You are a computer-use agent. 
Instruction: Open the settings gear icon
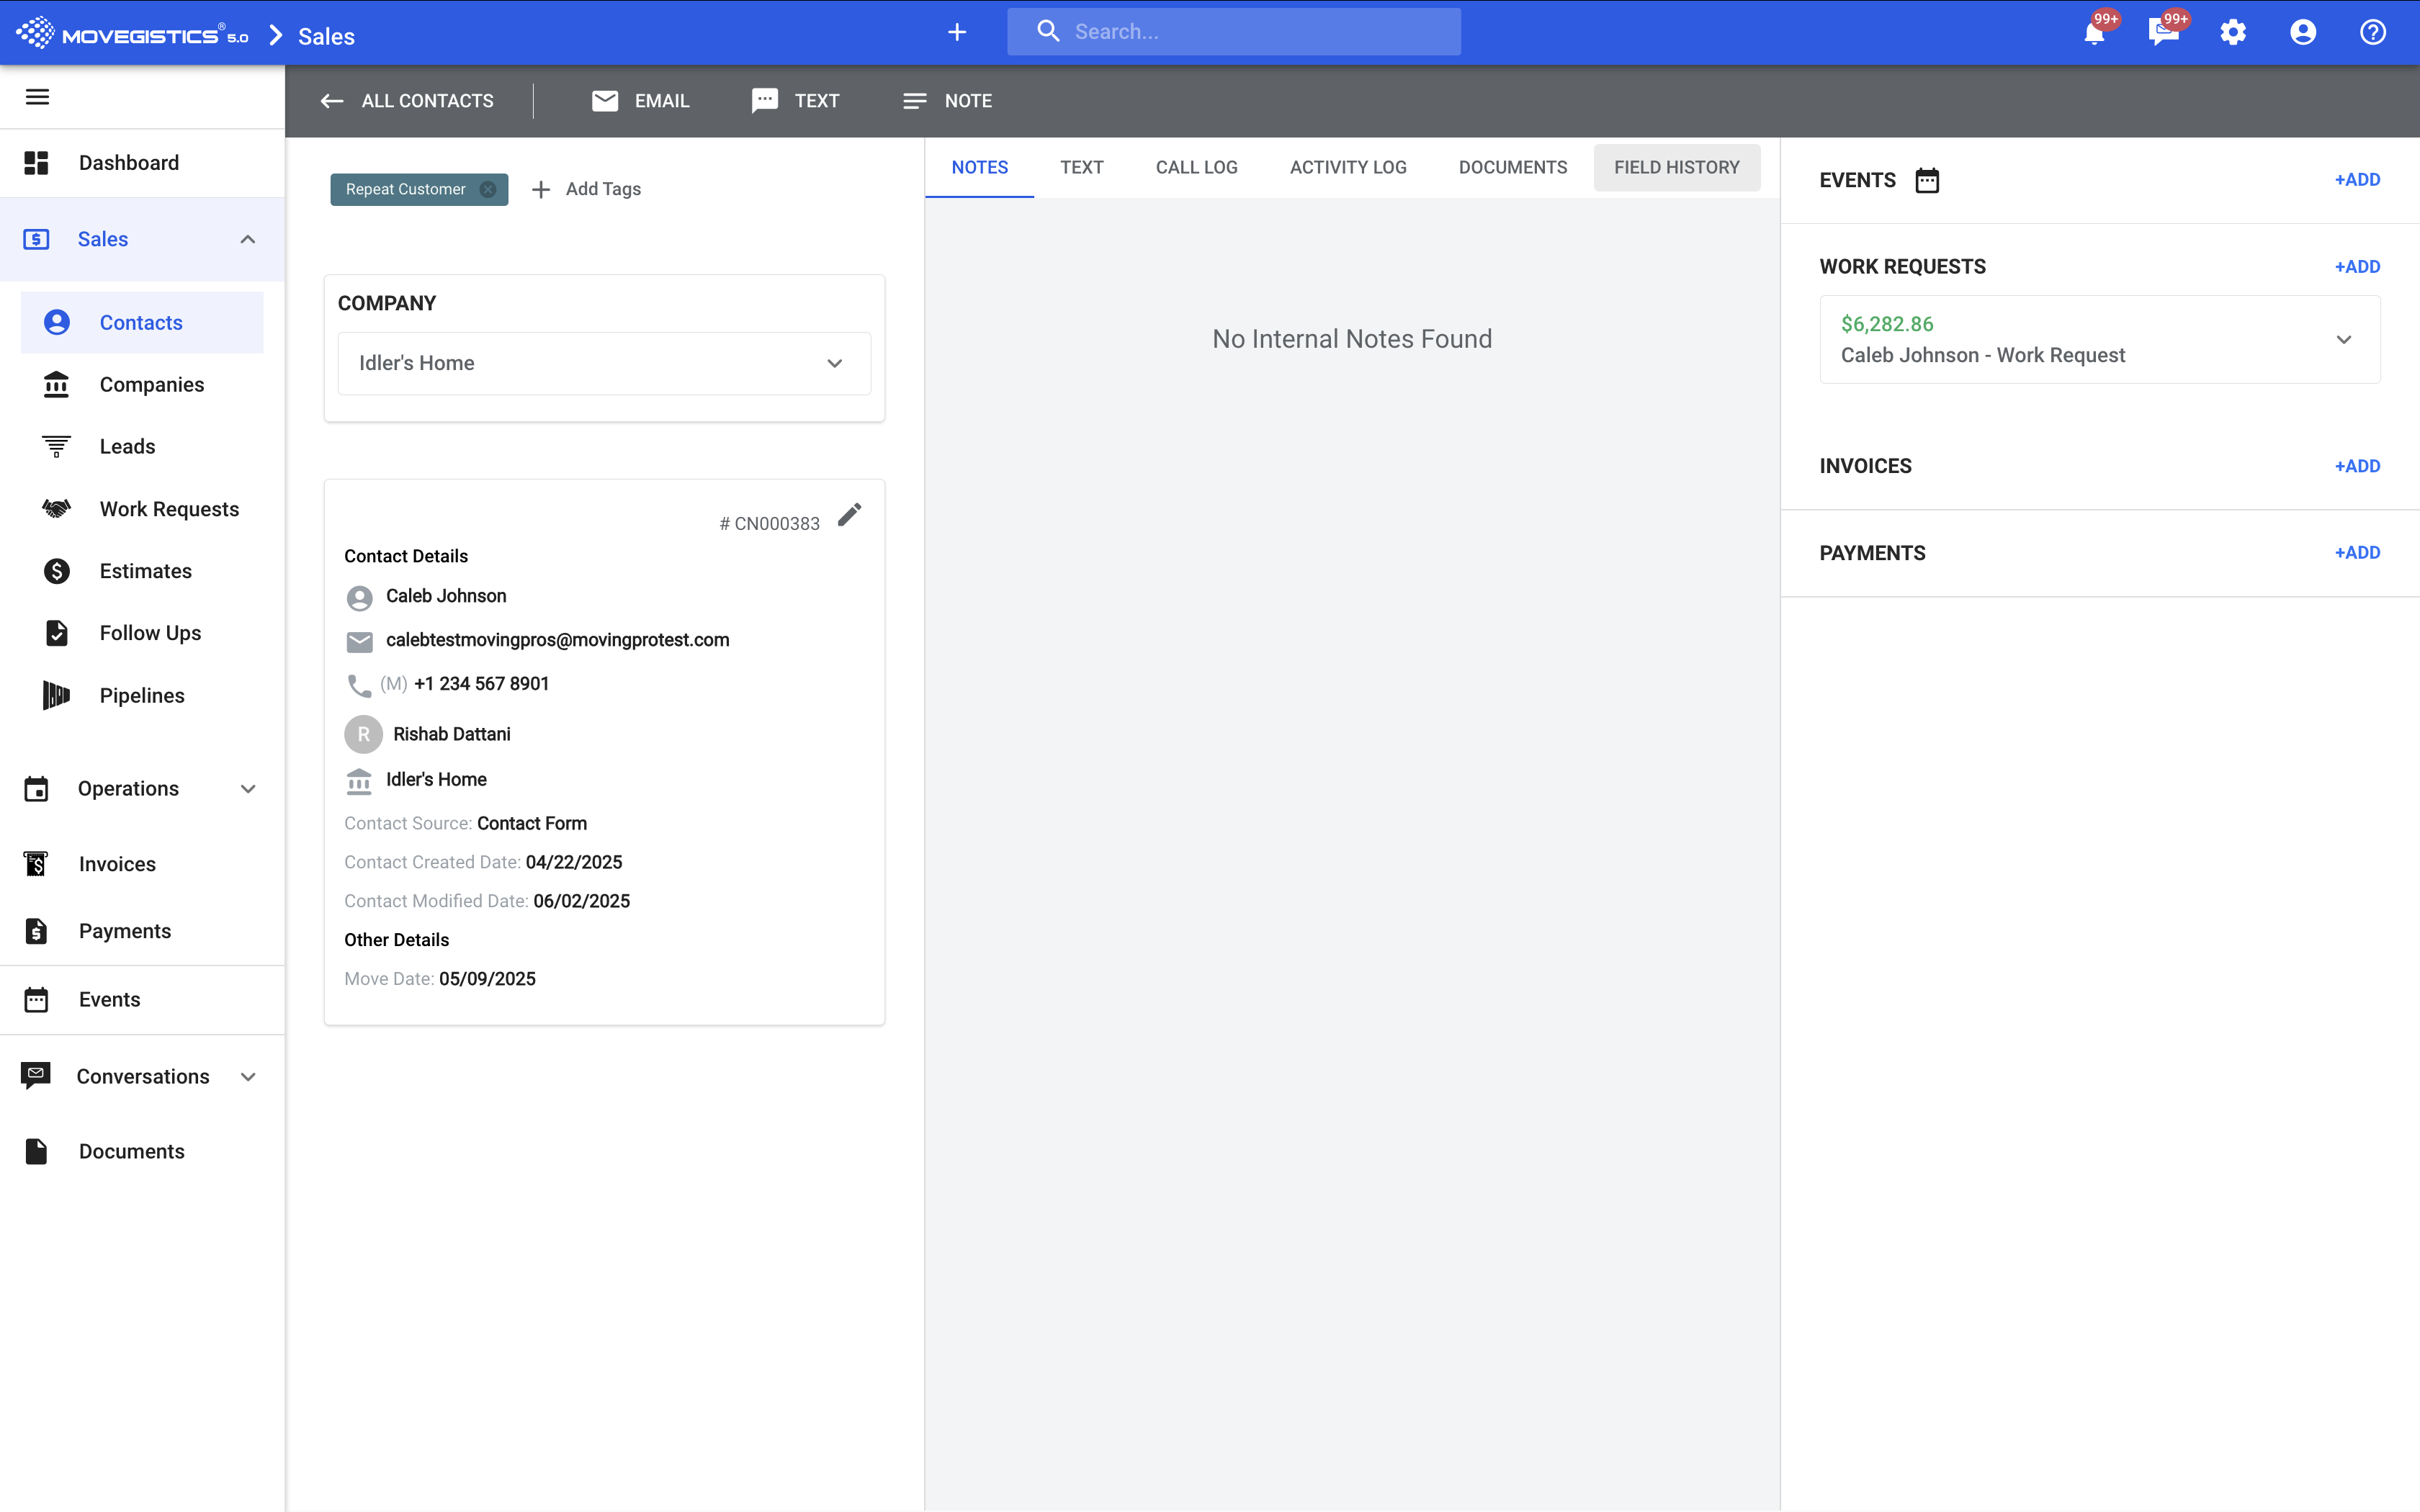point(2233,33)
